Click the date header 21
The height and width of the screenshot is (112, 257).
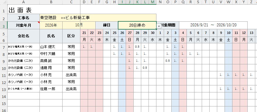(84, 33)
